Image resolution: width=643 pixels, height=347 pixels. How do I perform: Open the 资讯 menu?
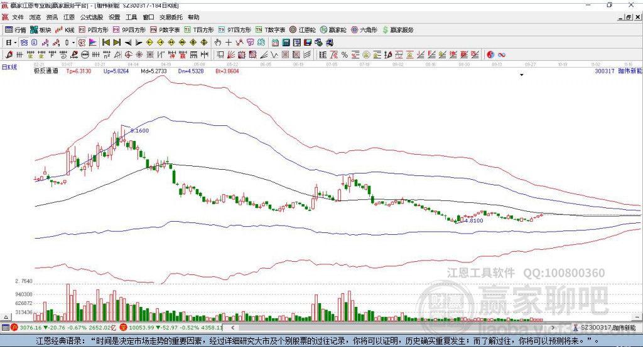click(x=51, y=17)
